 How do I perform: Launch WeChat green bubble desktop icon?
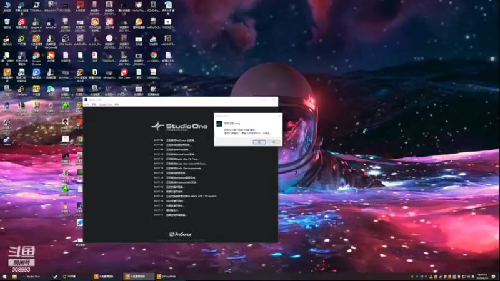51,91
